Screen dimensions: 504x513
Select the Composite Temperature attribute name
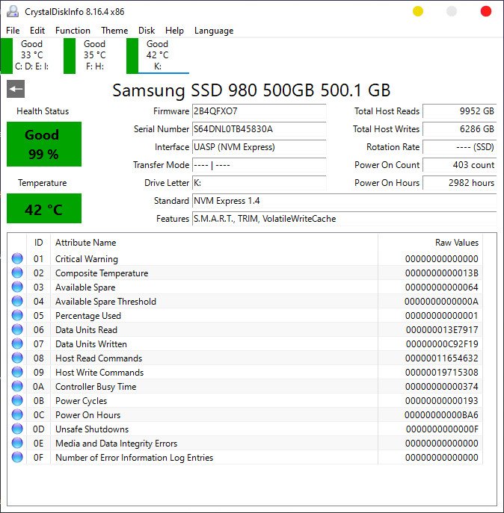coord(102,273)
